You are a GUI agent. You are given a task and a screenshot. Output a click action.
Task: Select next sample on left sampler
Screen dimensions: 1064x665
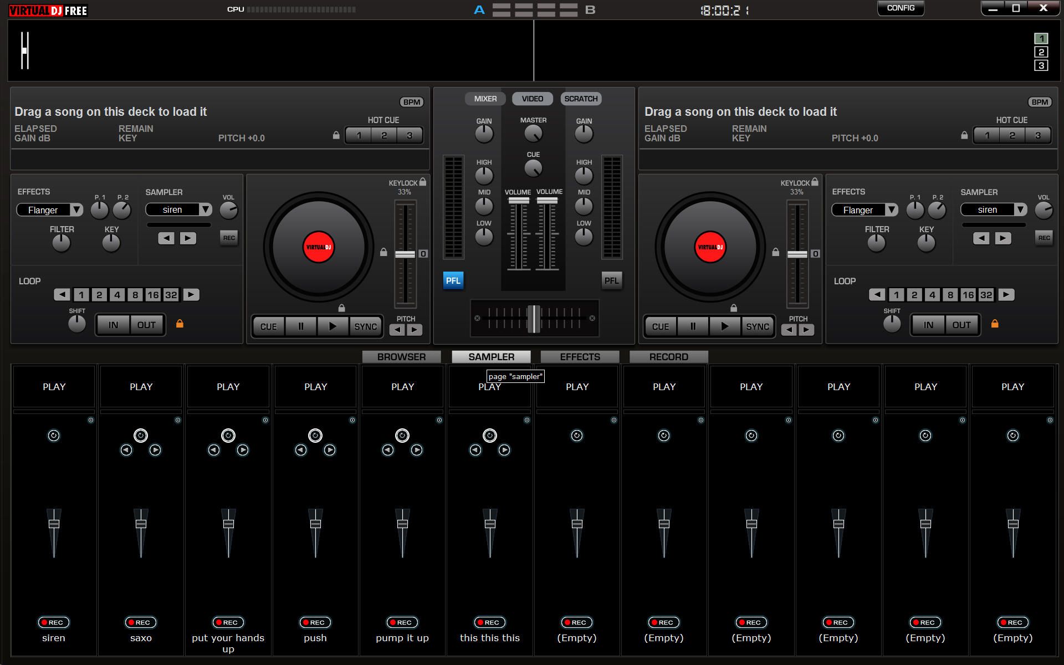pos(188,238)
